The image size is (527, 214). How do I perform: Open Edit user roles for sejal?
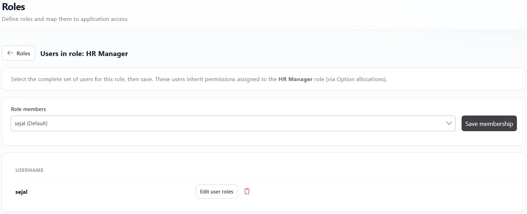point(217,191)
